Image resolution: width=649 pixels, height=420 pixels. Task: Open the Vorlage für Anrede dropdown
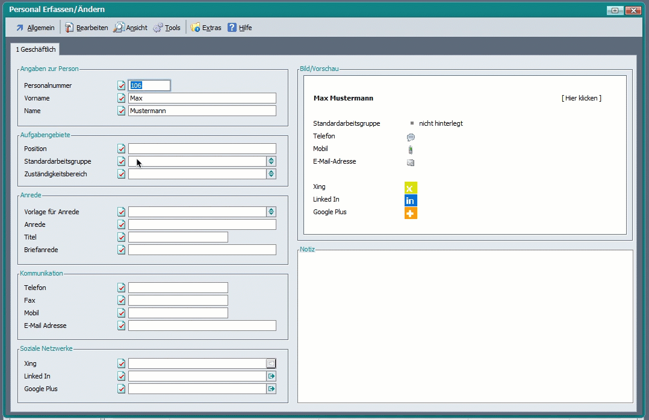click(272, 212)
